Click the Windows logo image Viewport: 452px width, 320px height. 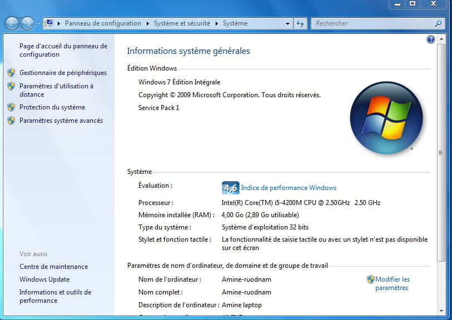tap(386, 118)
